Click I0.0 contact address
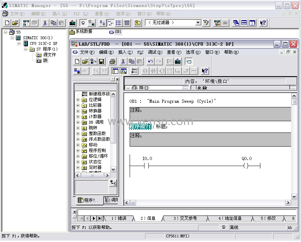 [x=147, y=159]
